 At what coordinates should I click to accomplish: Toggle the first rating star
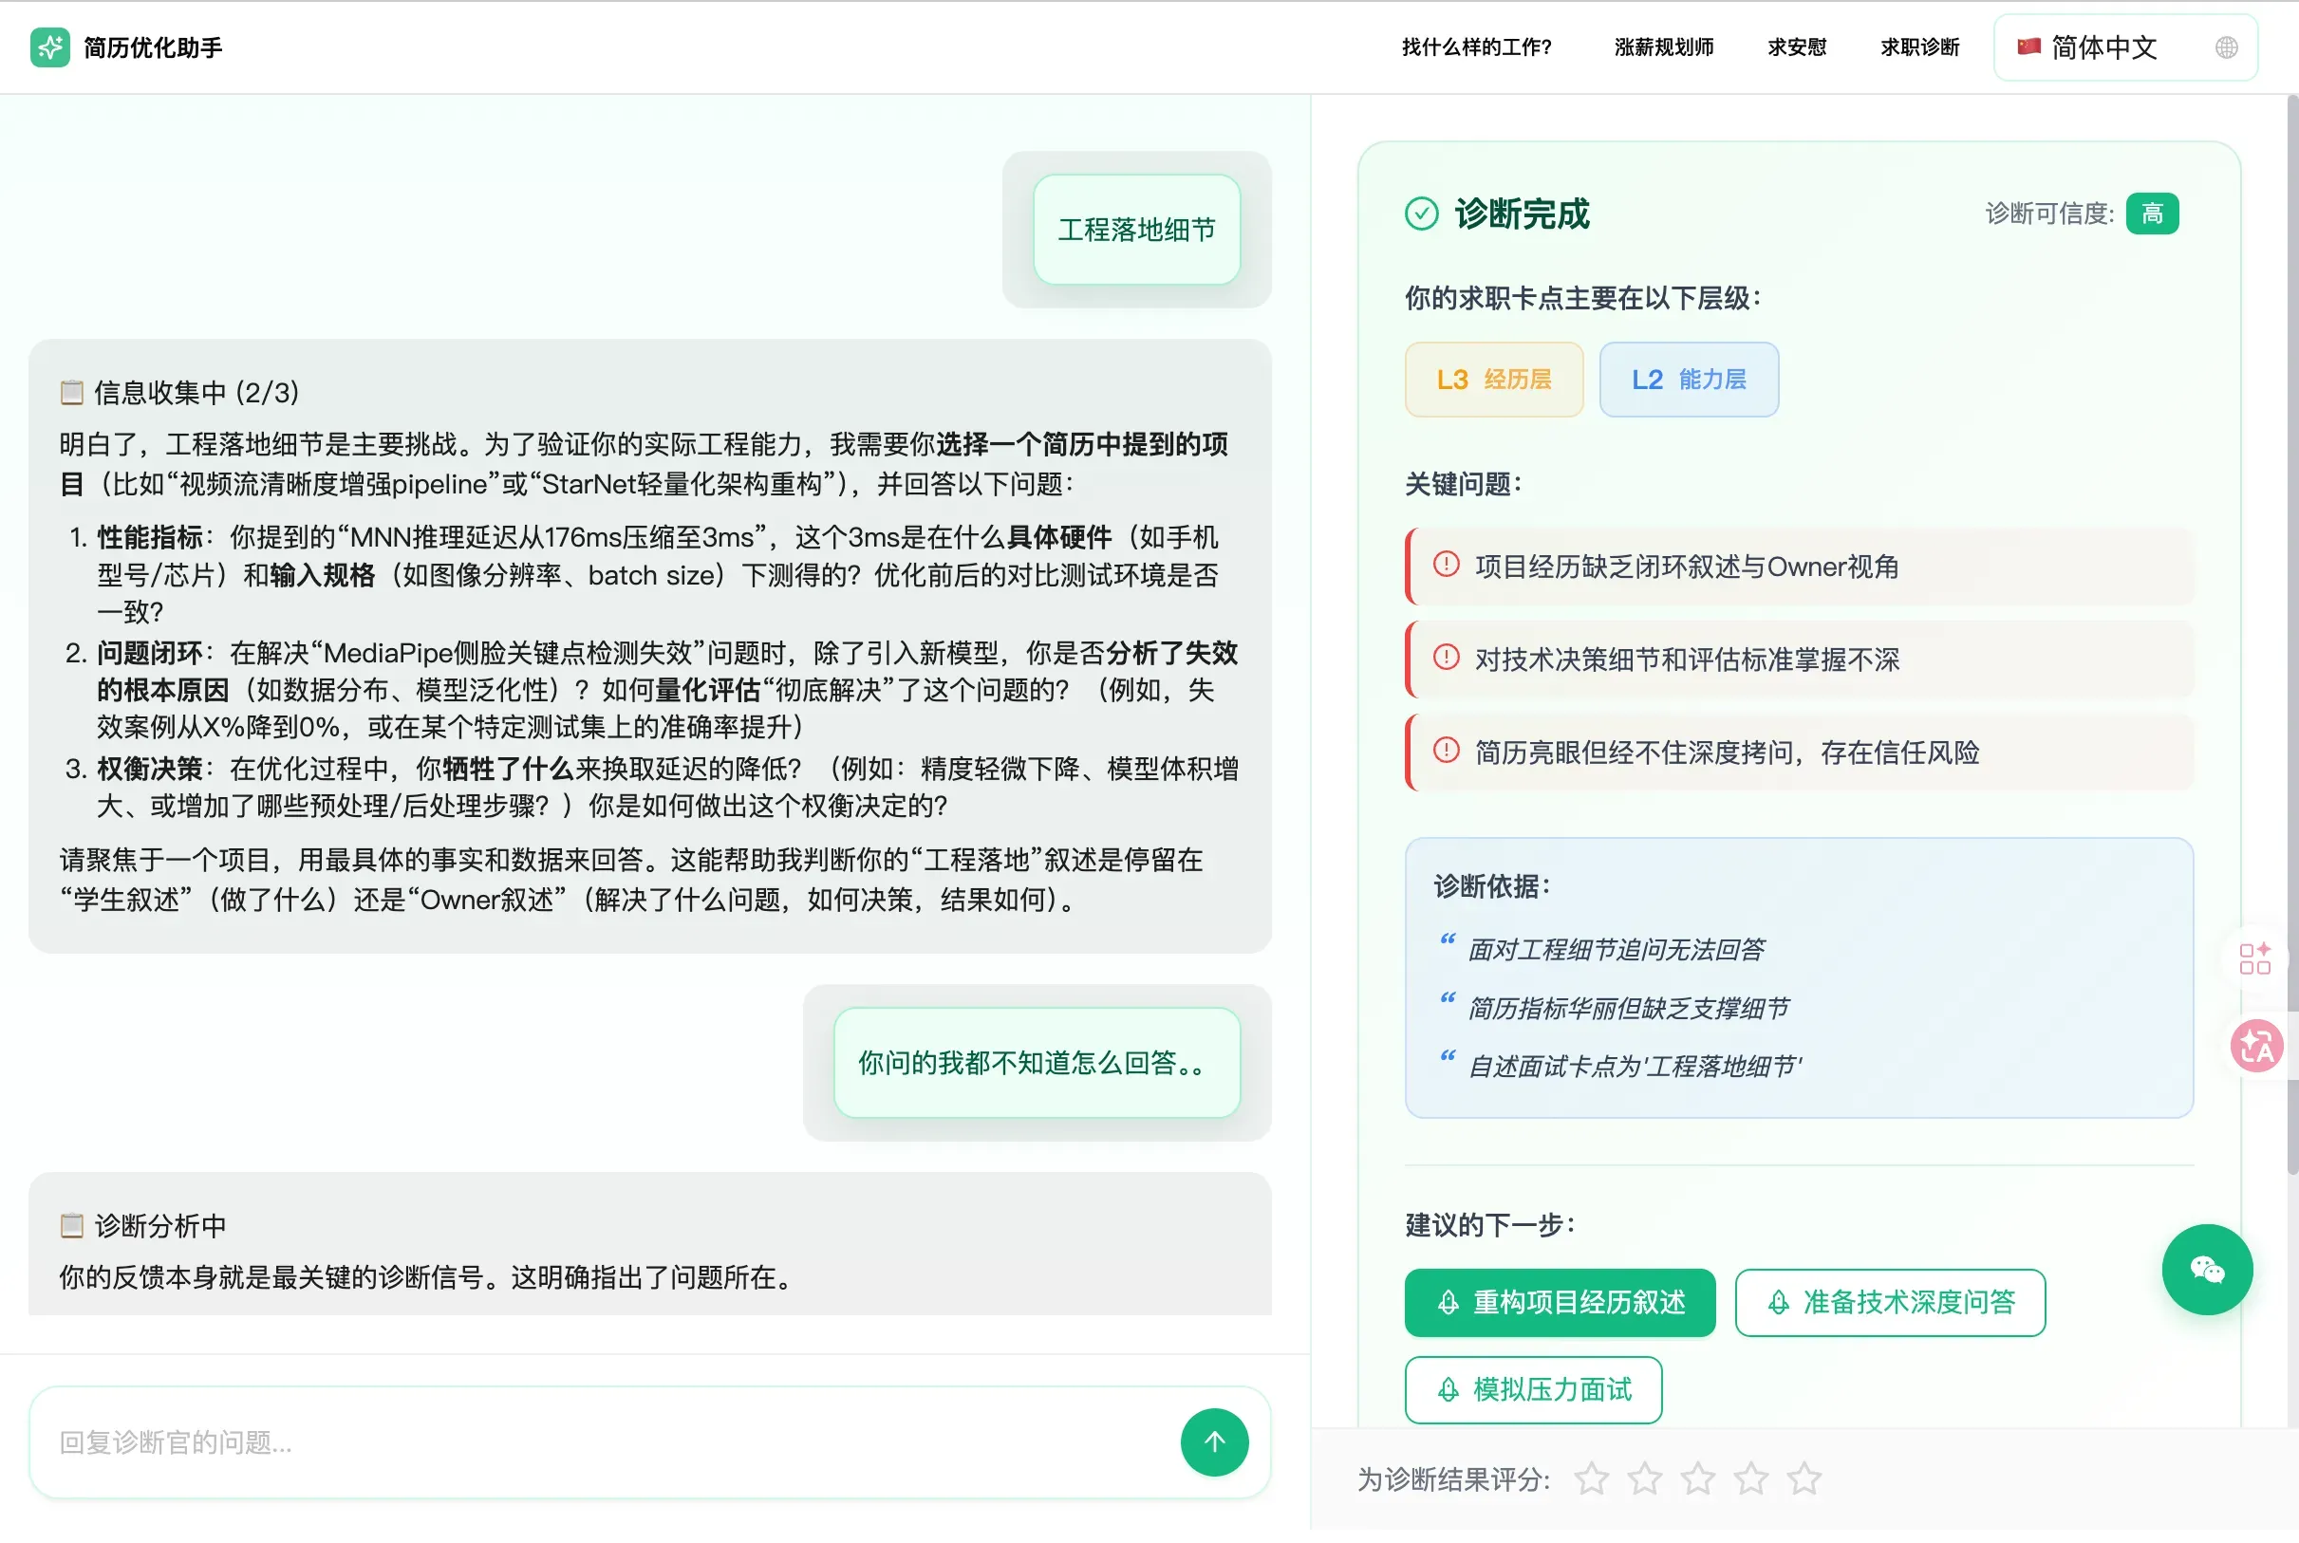pyautogui.click(x=1593, y=1478)
